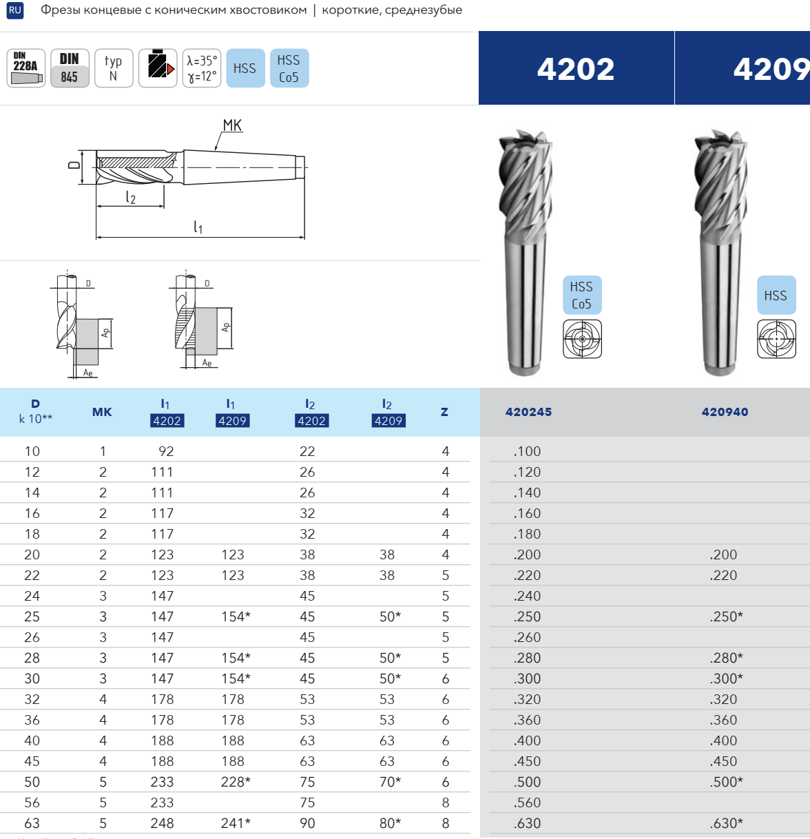Click the HSS material badge in top row
The width and height of the screenshot is (810, 839).
point(245,68)
